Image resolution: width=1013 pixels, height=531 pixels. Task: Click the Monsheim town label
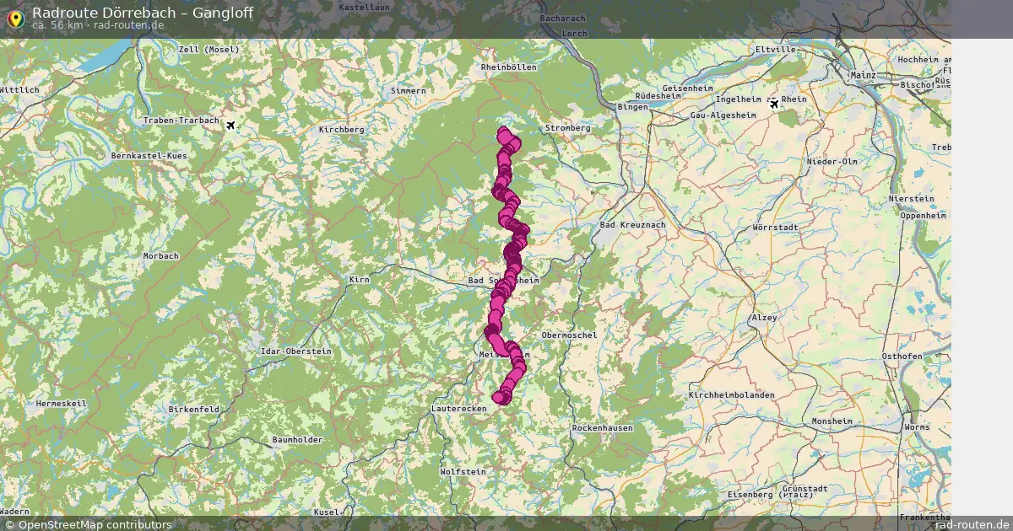tap(832, 421)
